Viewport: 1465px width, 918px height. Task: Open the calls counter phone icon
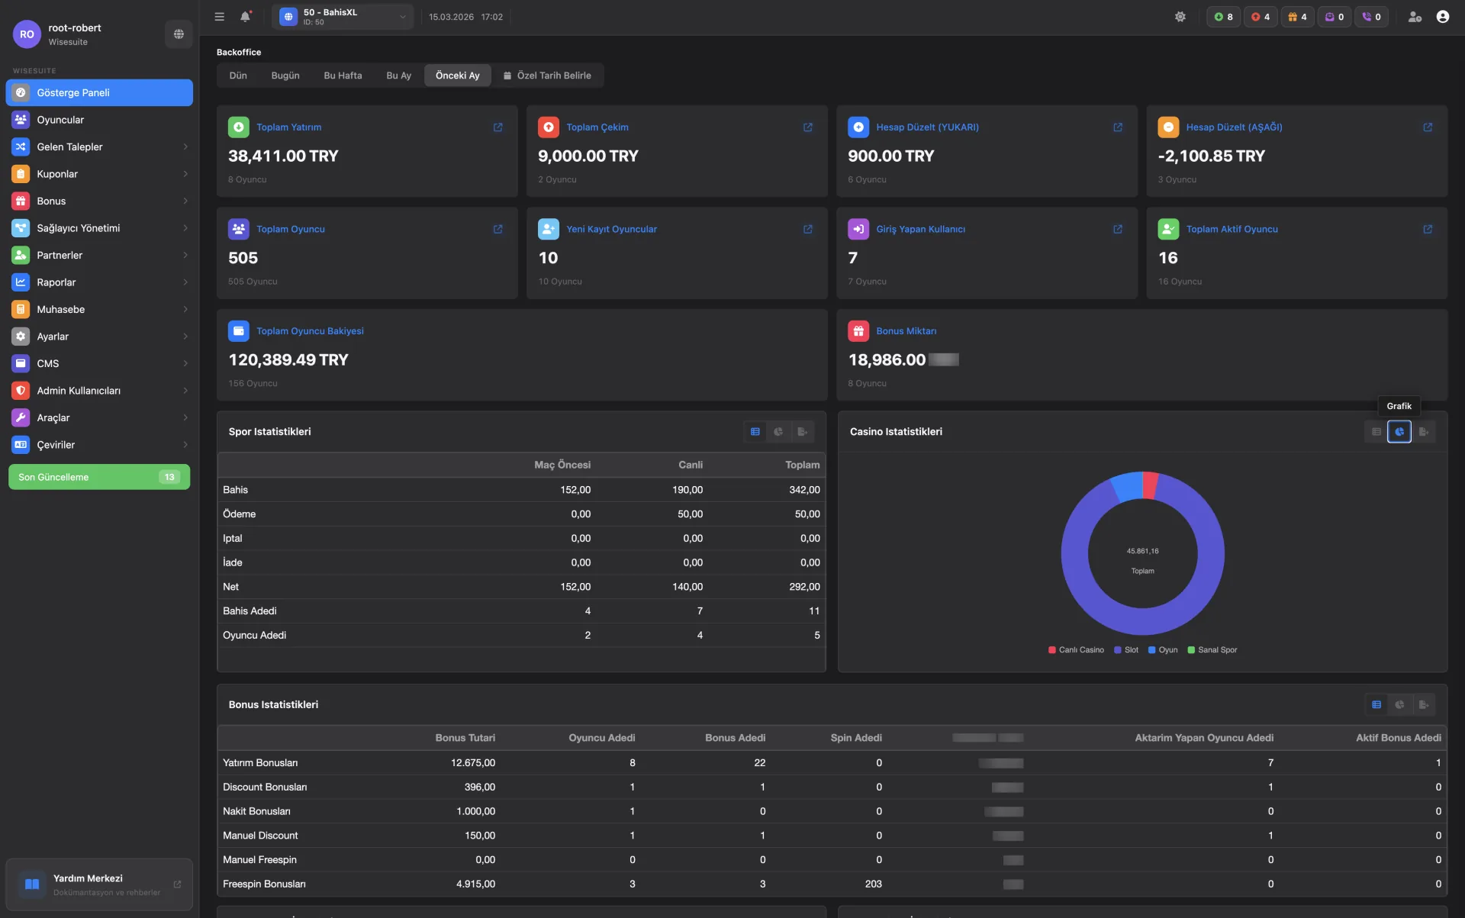1366,17
